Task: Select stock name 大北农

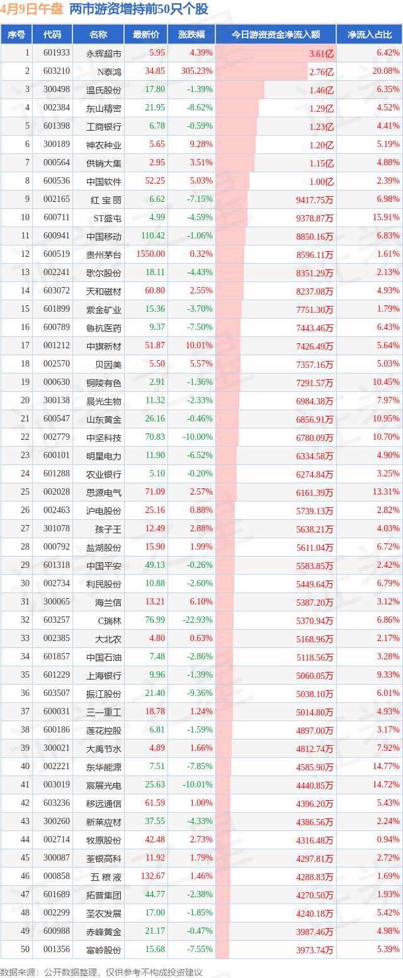Action: 108,639
